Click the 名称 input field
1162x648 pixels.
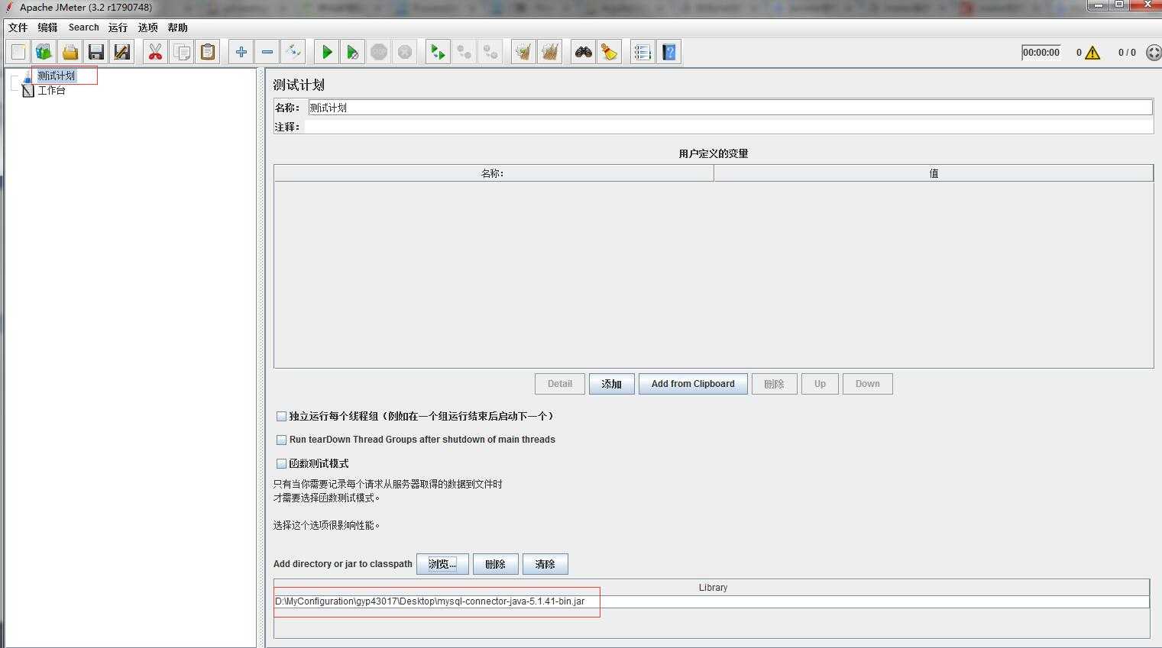coord(730,108)
